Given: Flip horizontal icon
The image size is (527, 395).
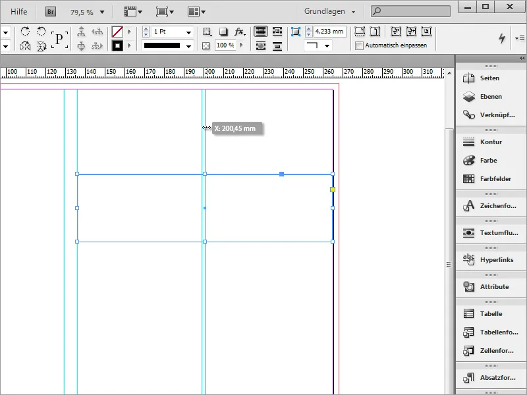Looking at the screenshot, I should tap(25, 45).
